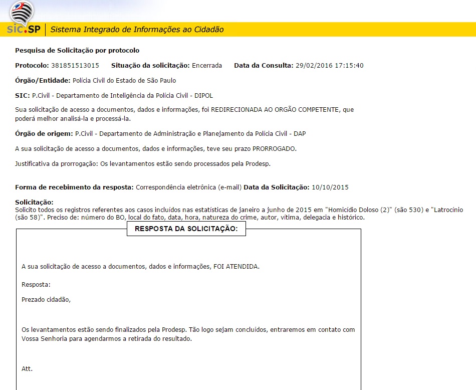
Task: Click the request date 10/10/2015
Action: point(330,187)
